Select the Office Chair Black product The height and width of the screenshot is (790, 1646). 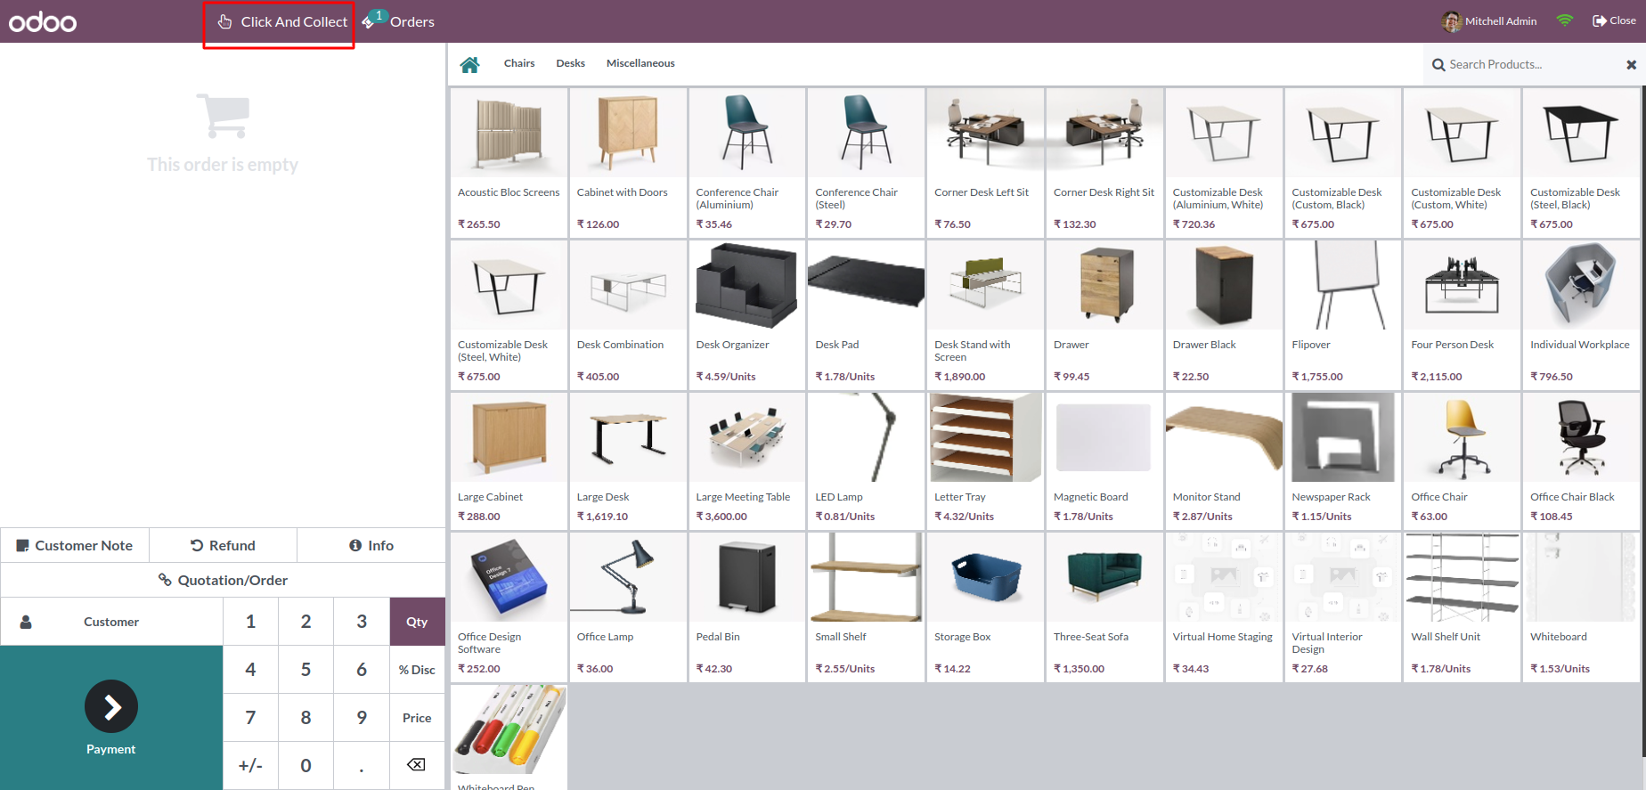click(1581, 460)
